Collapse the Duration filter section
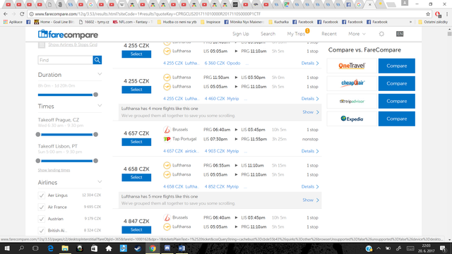The height and width of the screenshot is (254, 452). (x=100, y=74)
